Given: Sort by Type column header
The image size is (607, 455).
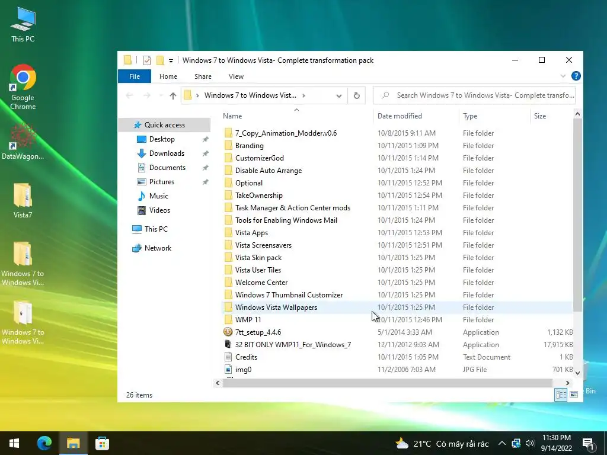Looking at the screenshot, I should tap(470, 116).
